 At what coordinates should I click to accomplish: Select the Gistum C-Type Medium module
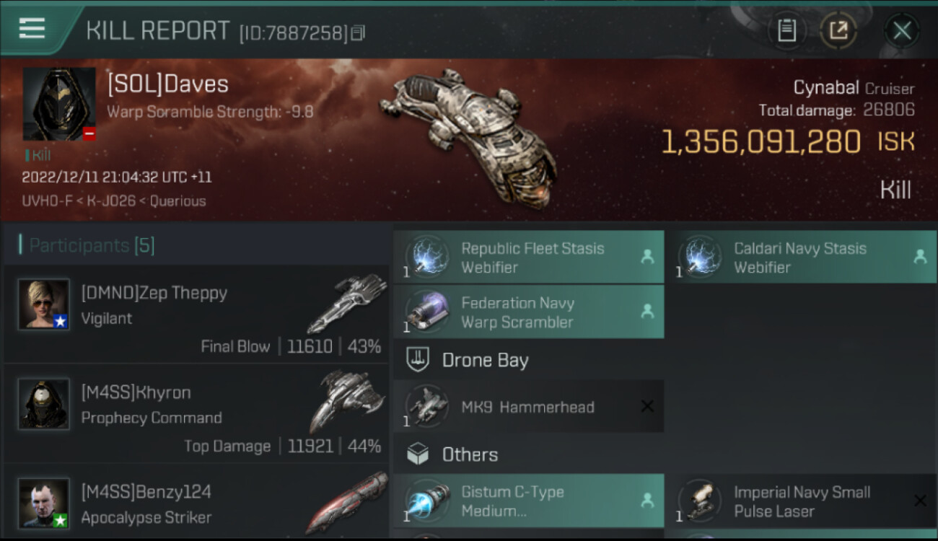528,501
